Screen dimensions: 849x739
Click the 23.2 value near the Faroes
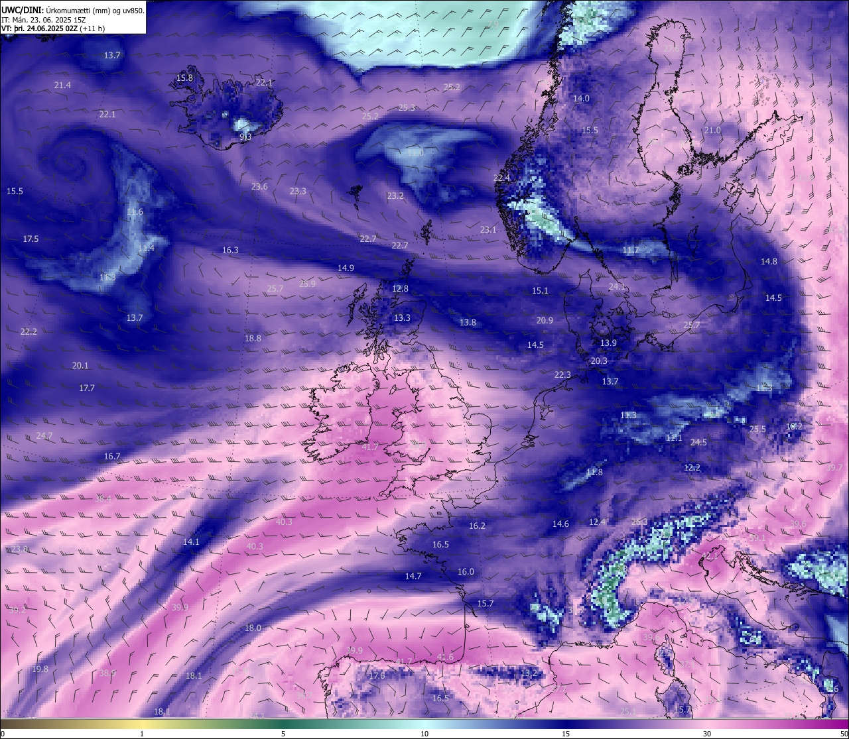tap(395, 196)
